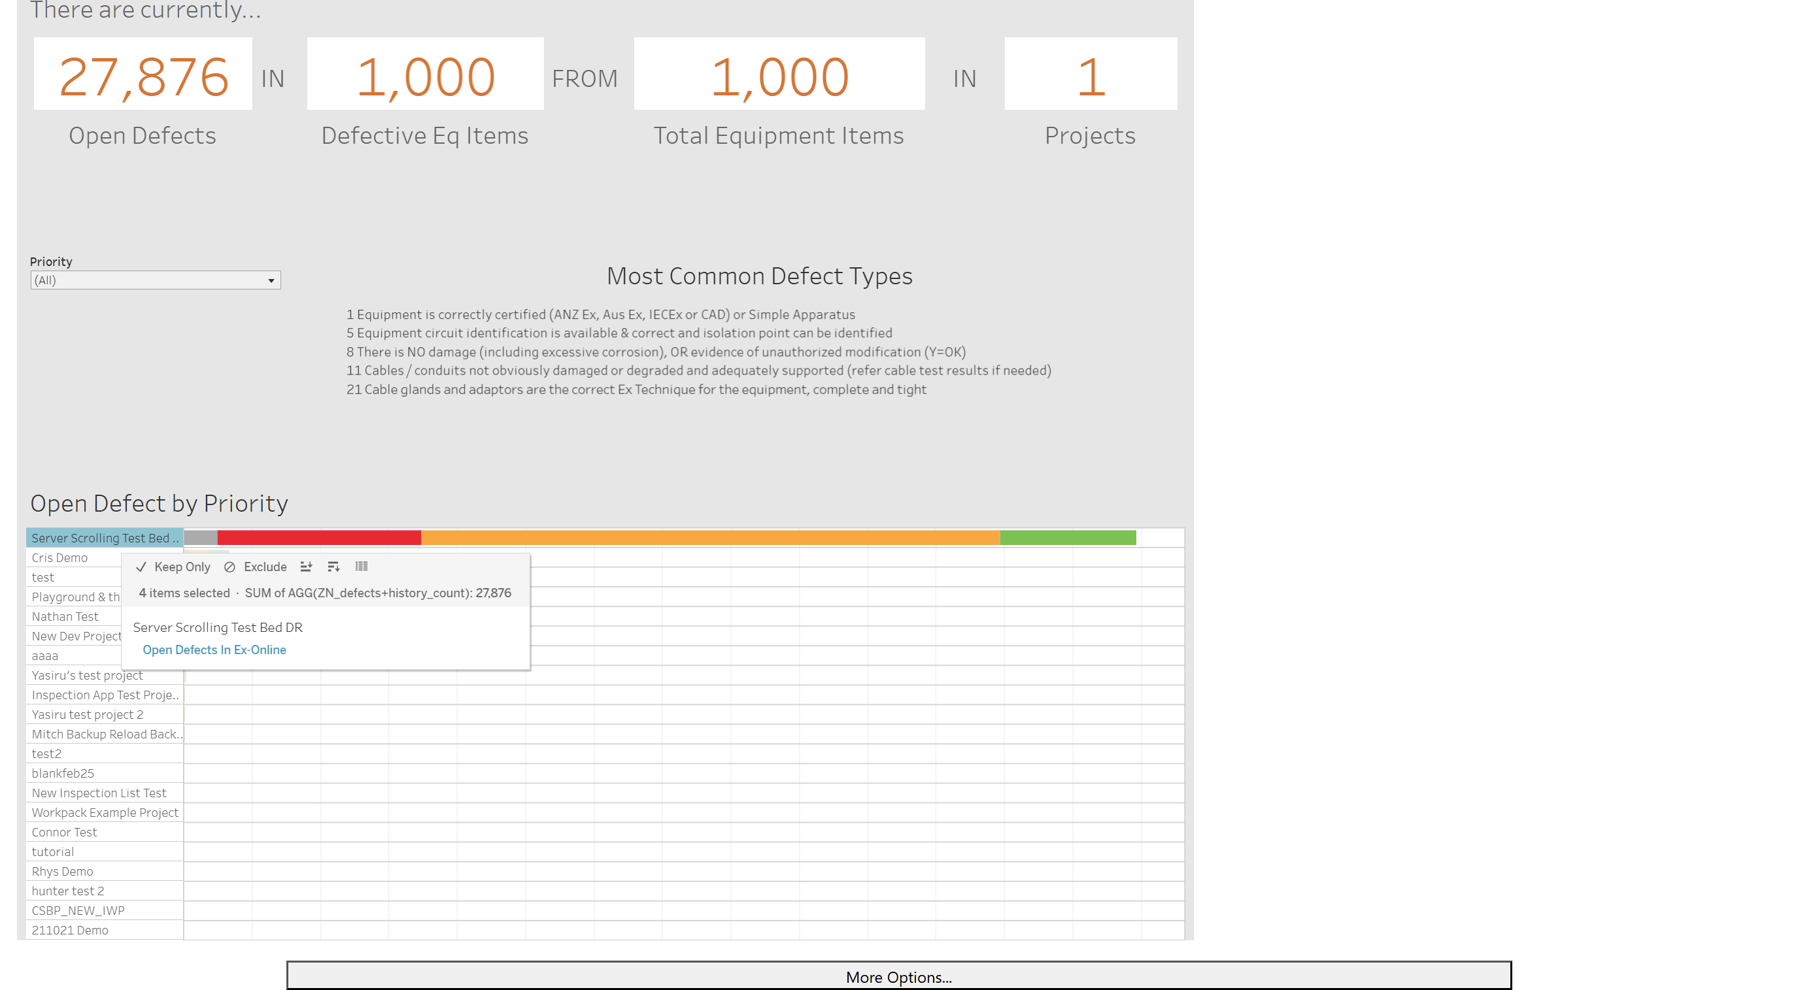The width and height of the screenshot is (1798, 990).
Task: Click the sort ascending icon in tooltip
Action: tap(306, 567)
